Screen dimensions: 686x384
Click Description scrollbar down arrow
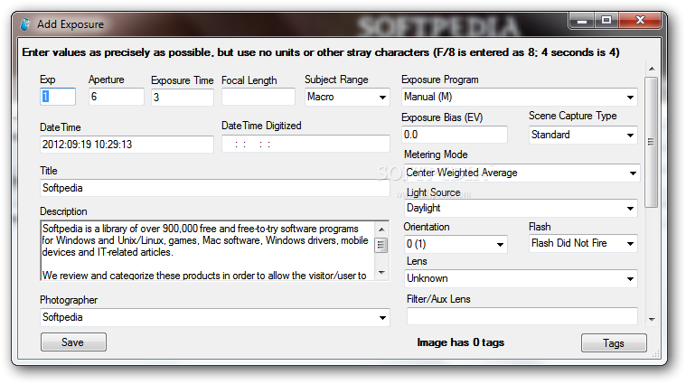381,273
